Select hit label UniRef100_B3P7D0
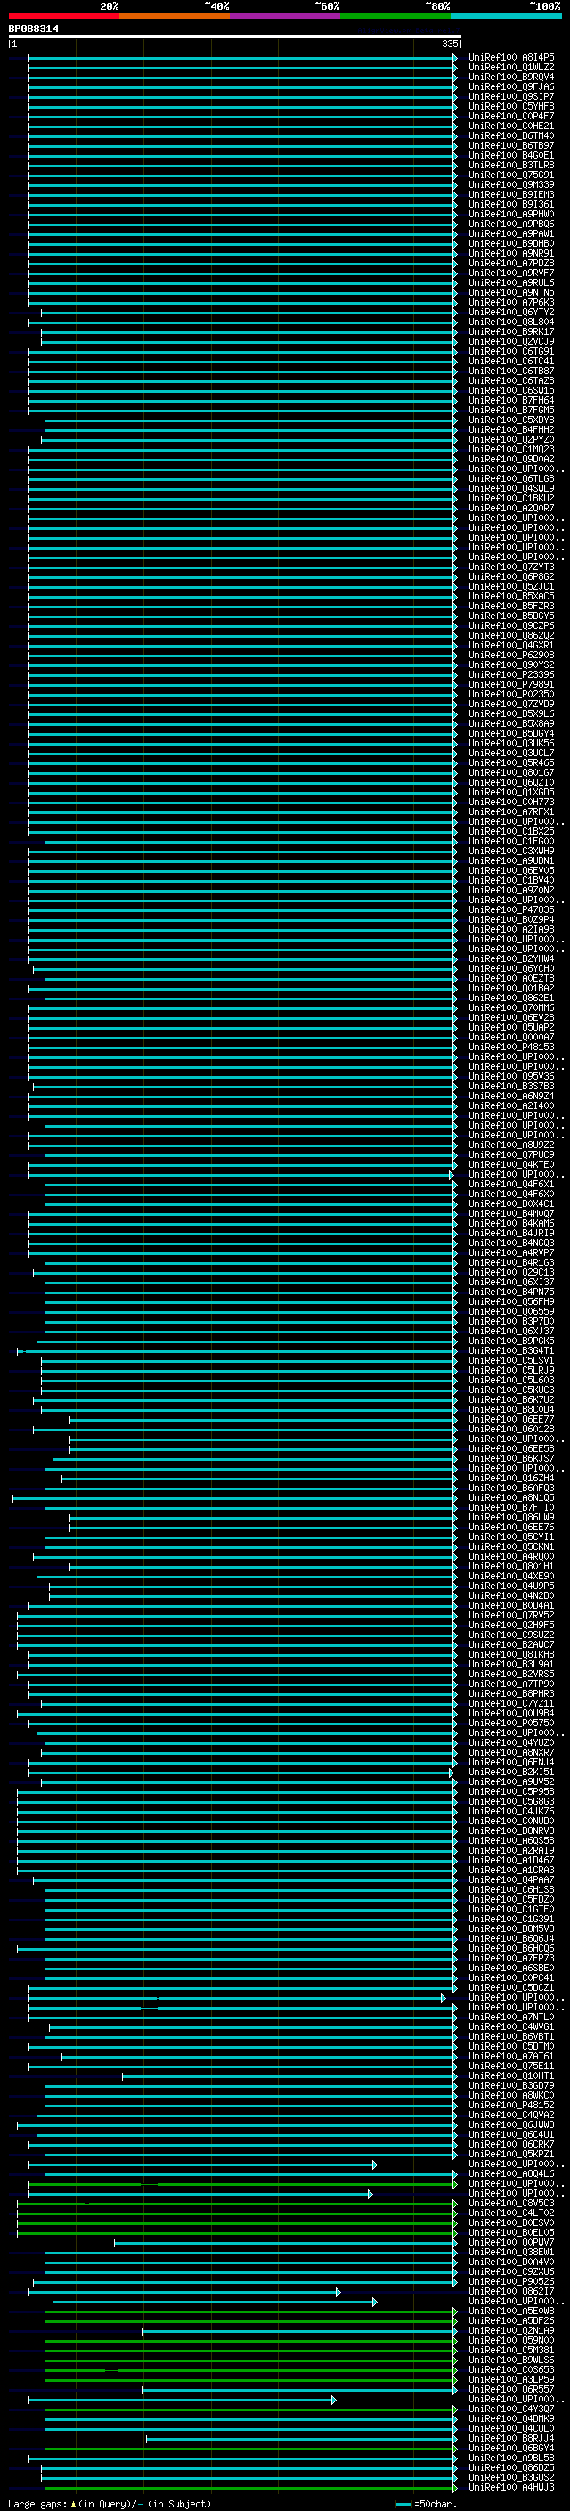Viewport: 570px width, 2511px height. click(511, 1321)
